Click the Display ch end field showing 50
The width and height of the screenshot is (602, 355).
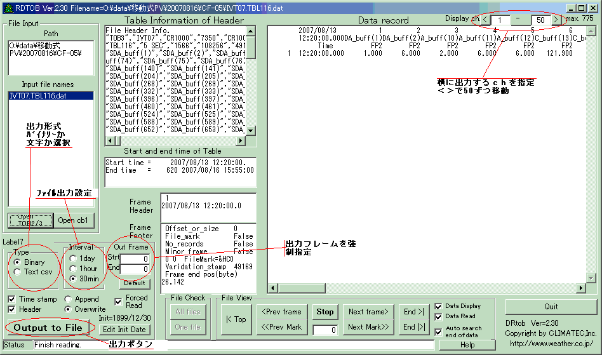(x=540, y=20)
